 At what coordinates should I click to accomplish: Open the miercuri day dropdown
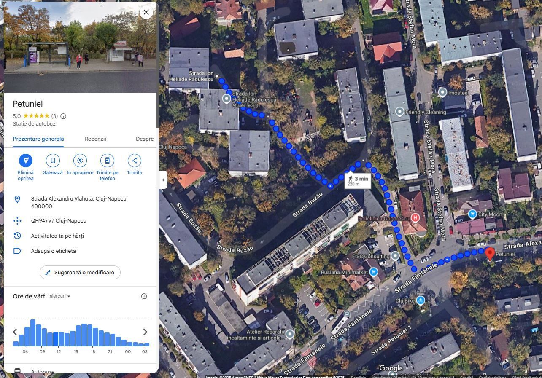tap(59, 296)
